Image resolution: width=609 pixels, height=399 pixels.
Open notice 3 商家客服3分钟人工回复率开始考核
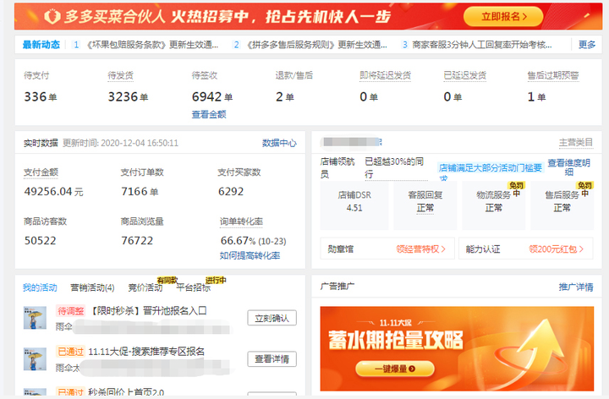[481, 45]
